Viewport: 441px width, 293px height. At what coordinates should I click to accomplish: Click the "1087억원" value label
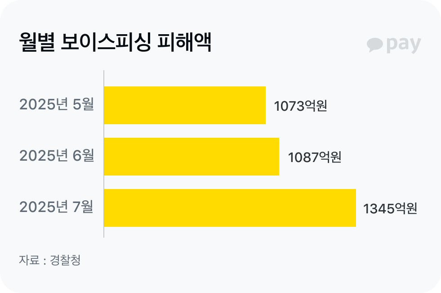pyautogui.click(x=314, y=158)
